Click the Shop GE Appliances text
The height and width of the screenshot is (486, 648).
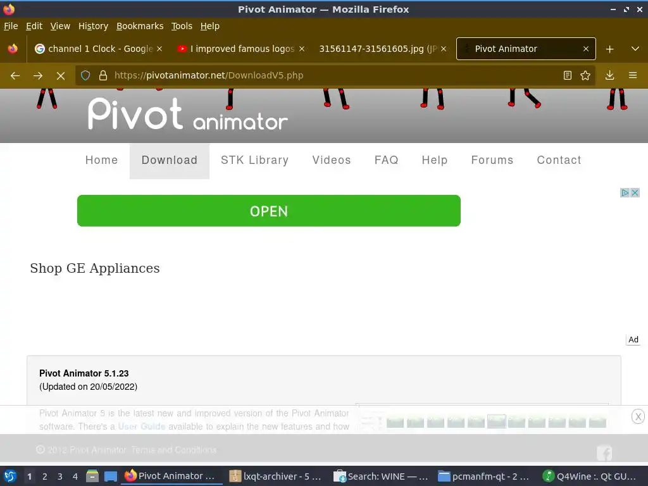tap(95, 268)
